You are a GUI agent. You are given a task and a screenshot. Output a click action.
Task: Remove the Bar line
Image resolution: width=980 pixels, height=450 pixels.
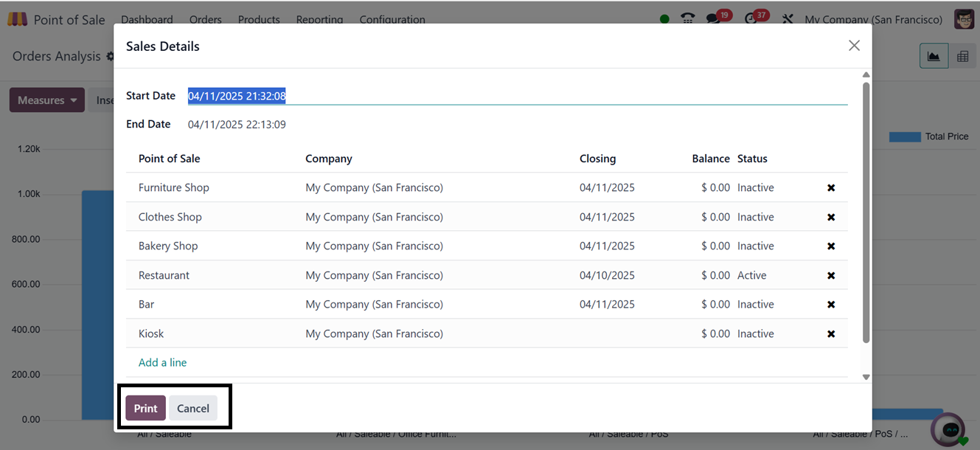tap(831, 305)
